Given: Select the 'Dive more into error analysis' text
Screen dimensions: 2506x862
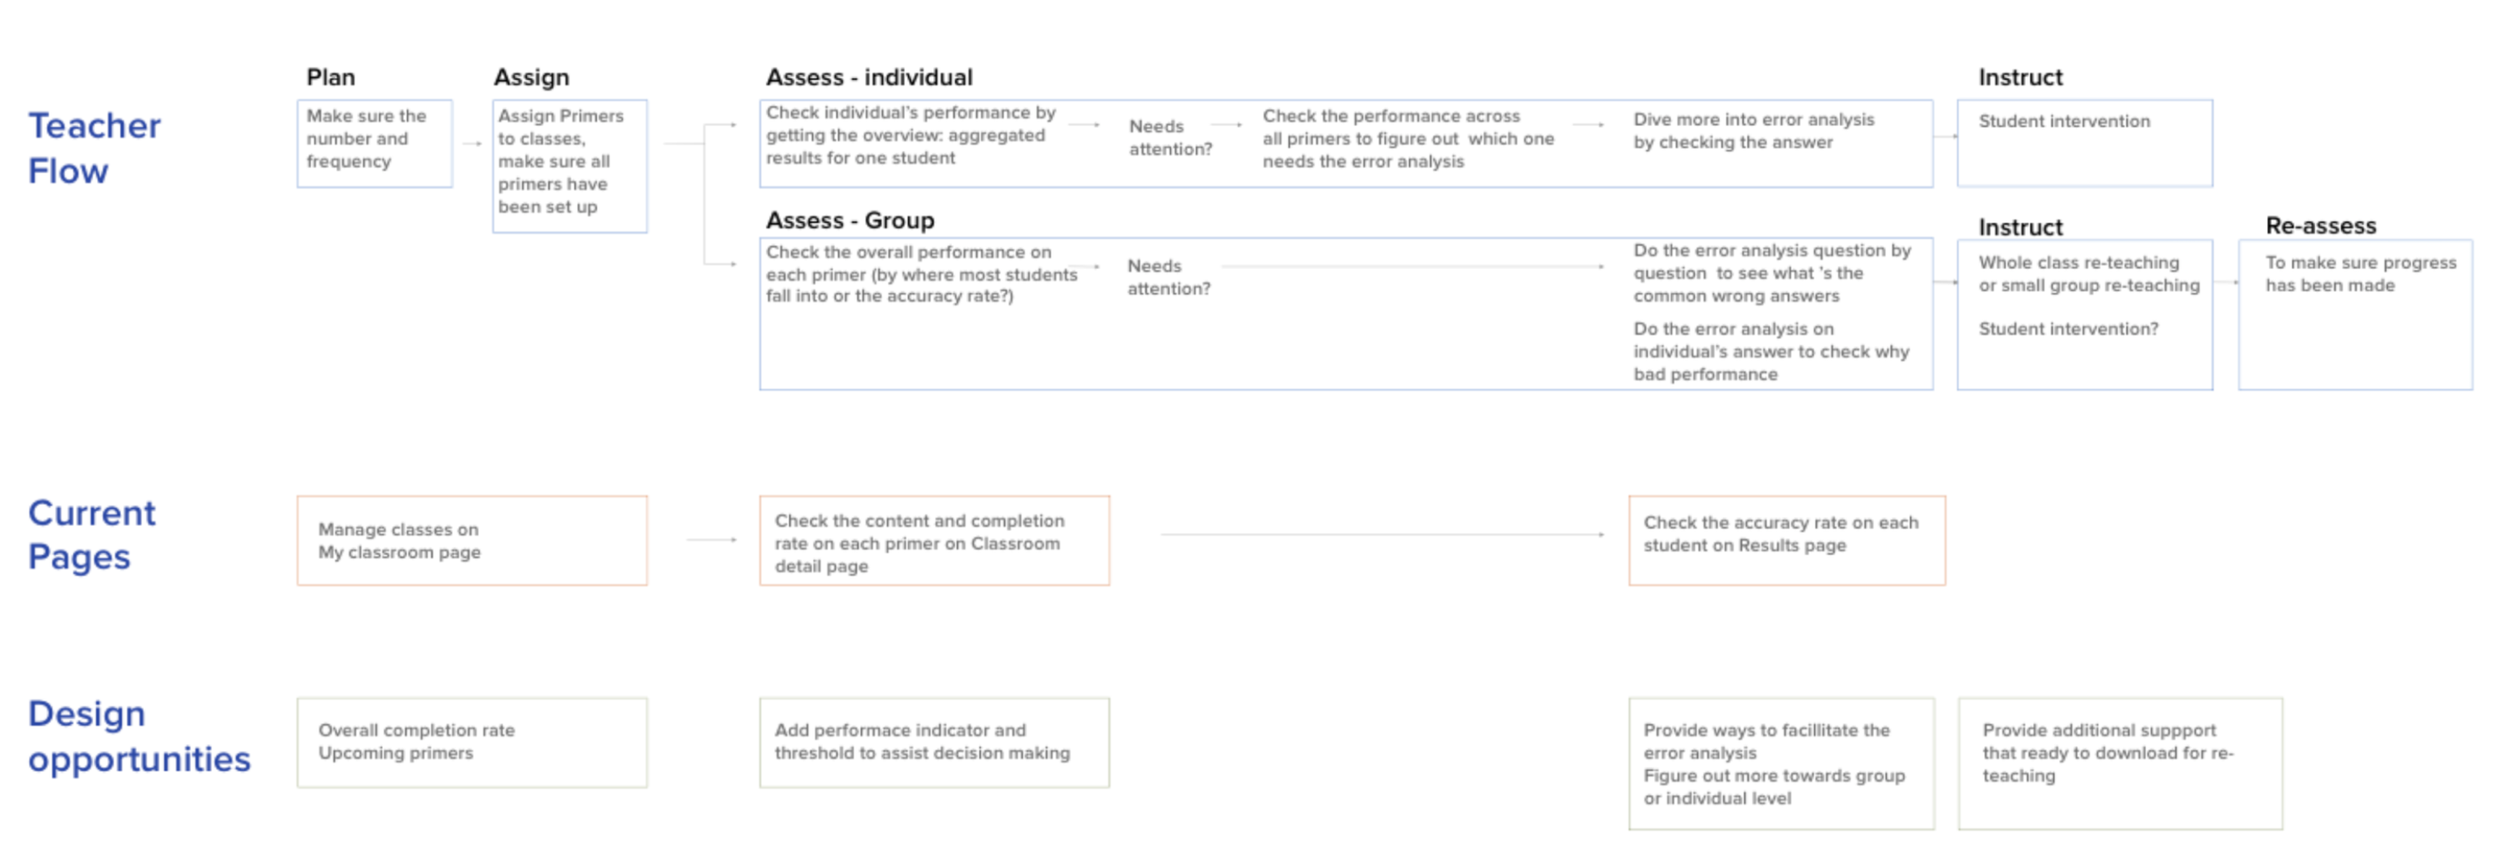Looking at the screenshot, I should (x=1752, y=130).
